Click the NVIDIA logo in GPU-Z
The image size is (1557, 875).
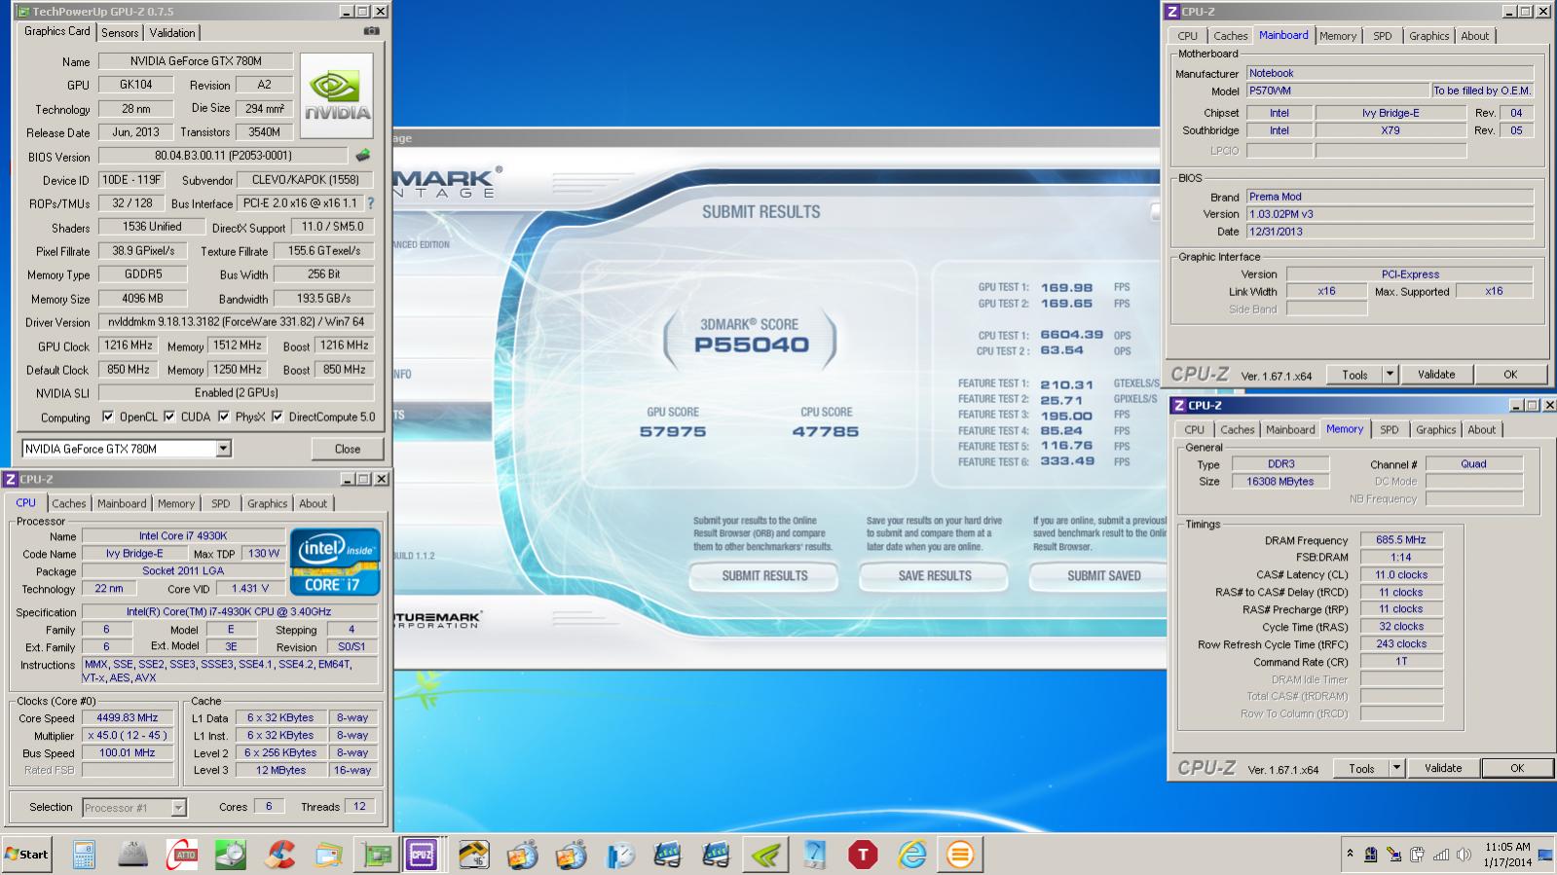336,95
